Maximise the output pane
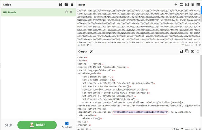 198,51
